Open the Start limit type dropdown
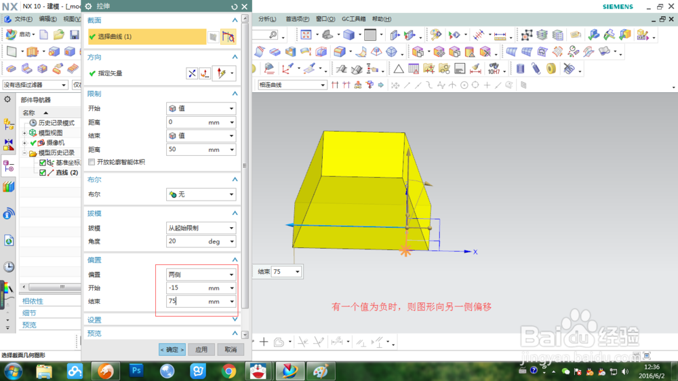 point(201,108)
